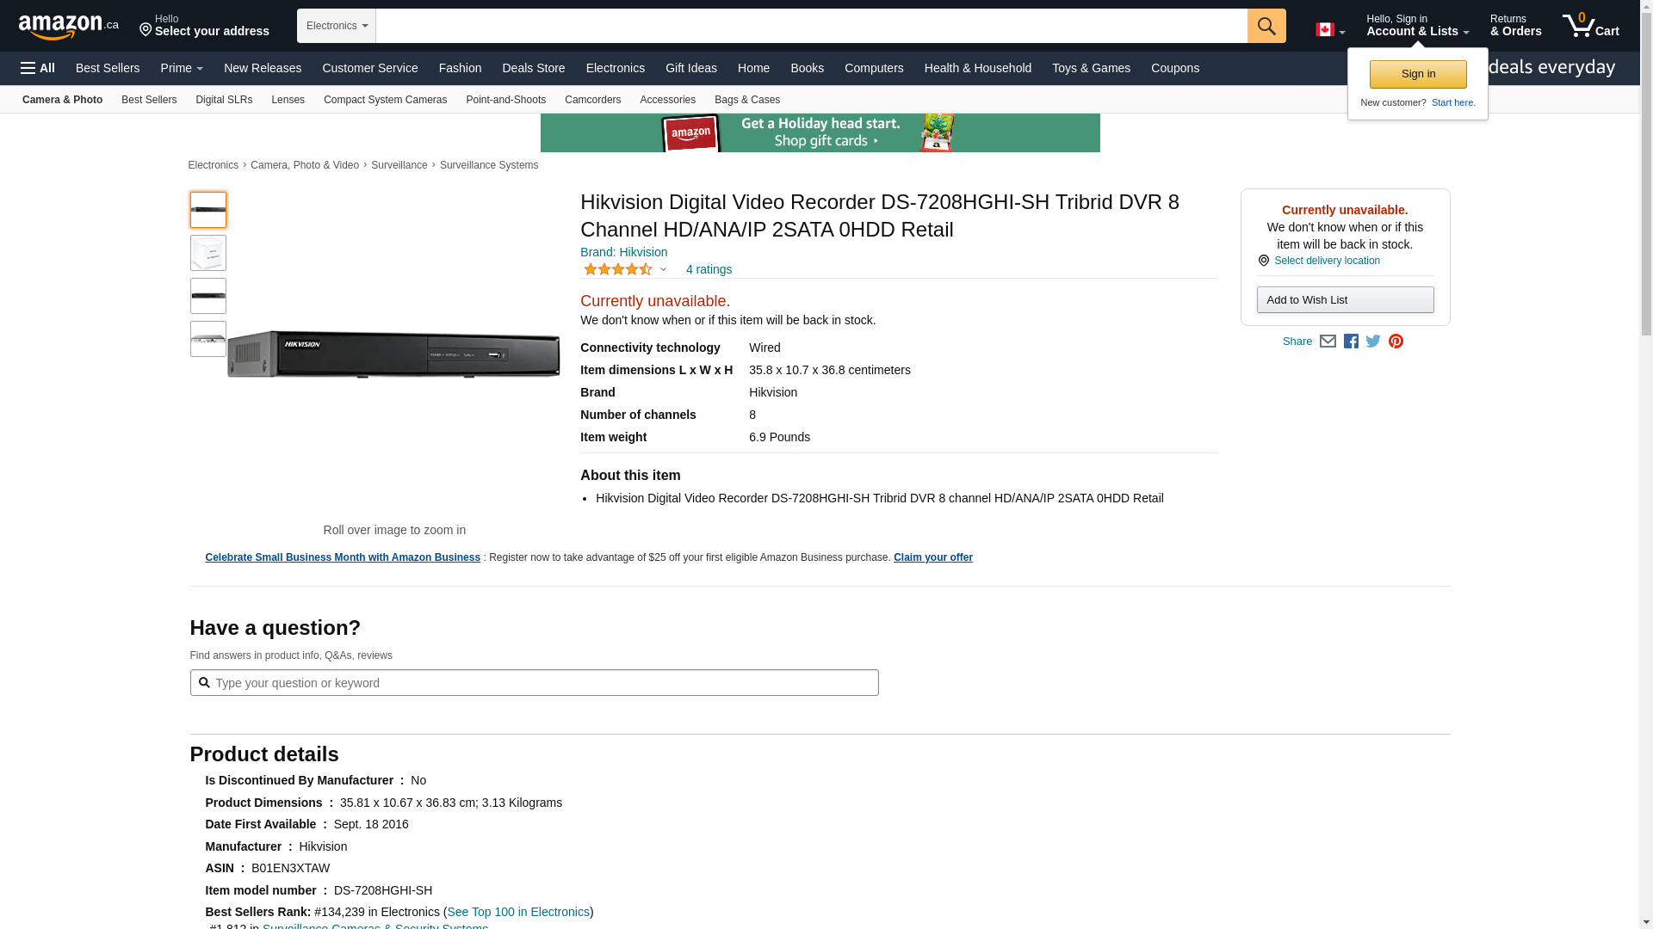Image resolution: width=1653 pixels, height=929 pixels.
Task: Share product on Facebook icon
Action: [1351, 341]
